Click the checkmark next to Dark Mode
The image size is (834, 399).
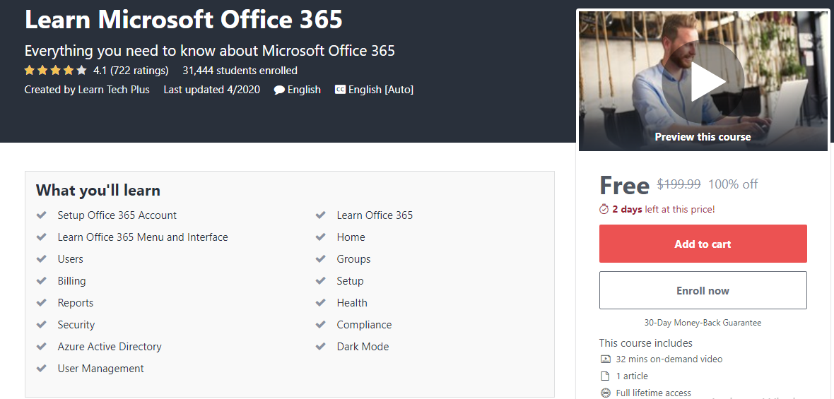[x=321, y=346]
